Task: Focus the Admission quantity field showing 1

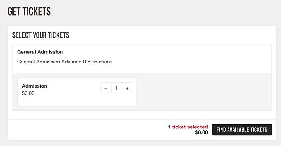Action: coord(116,88)
